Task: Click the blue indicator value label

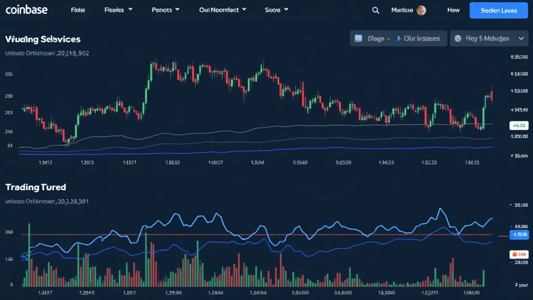Action: [x=518, y=235]
